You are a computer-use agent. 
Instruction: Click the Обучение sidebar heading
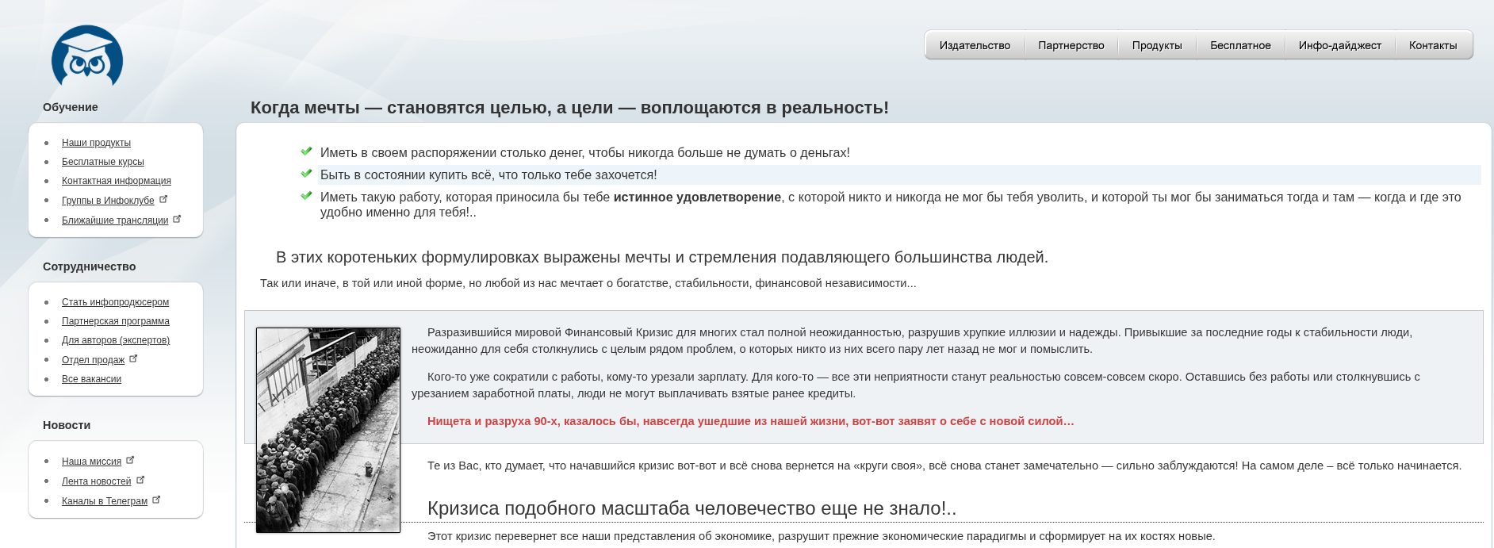[x=71, y=107]
